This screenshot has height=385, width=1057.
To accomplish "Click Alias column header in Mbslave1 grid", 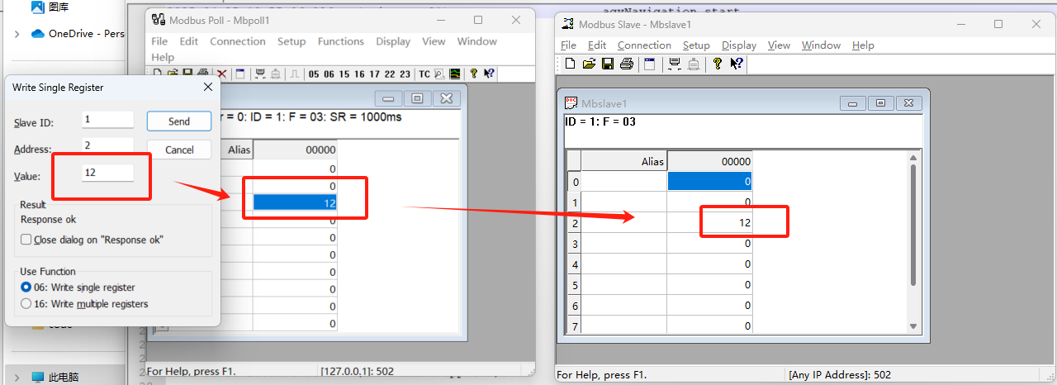I will pyautogui.click(x=624, y=161).
